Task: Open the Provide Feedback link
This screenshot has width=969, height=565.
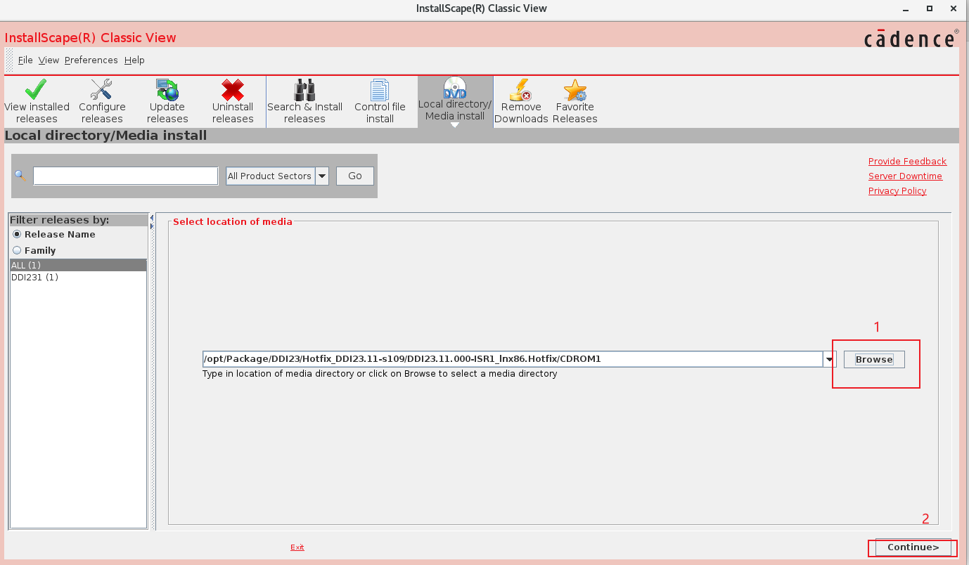Action: [x=907, y=162]
